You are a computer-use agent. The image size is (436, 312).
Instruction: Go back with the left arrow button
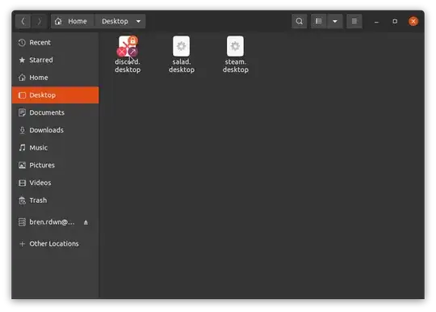(23, 21)
